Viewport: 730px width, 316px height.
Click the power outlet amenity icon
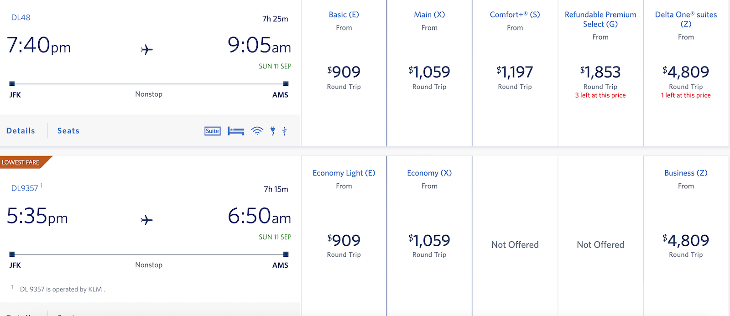(272, 131)
